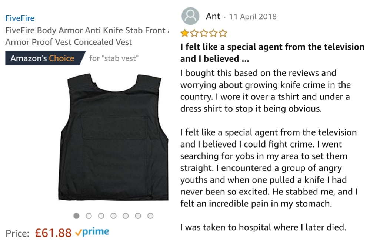Viewport: 370px width, 244px height.
Task: Click the £61.88 price
Action: tap(53, 233)
